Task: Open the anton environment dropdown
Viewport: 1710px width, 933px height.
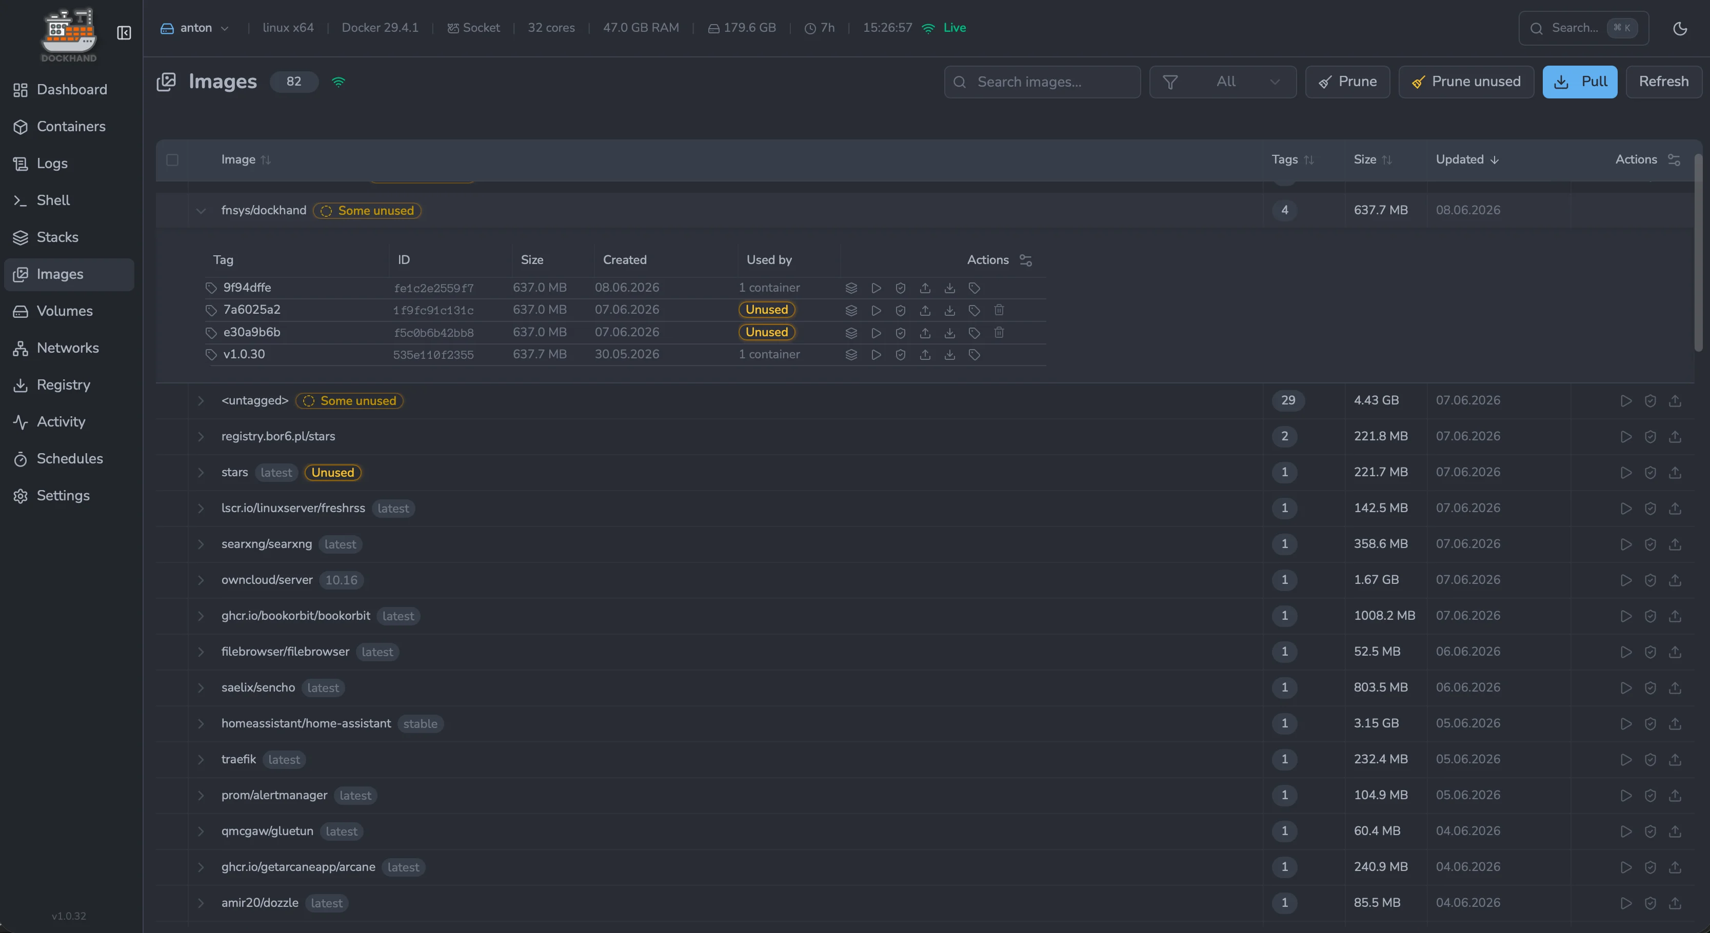Action: (x=195, y=28)
